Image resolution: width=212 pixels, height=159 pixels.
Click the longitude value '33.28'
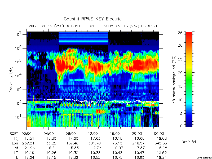click(x=51, y=143)
